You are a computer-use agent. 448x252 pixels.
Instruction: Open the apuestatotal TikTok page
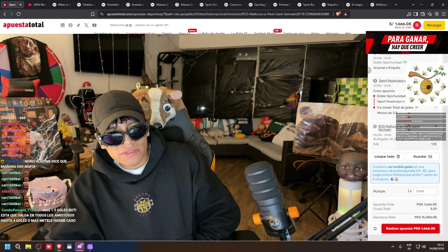pos(78,25)
